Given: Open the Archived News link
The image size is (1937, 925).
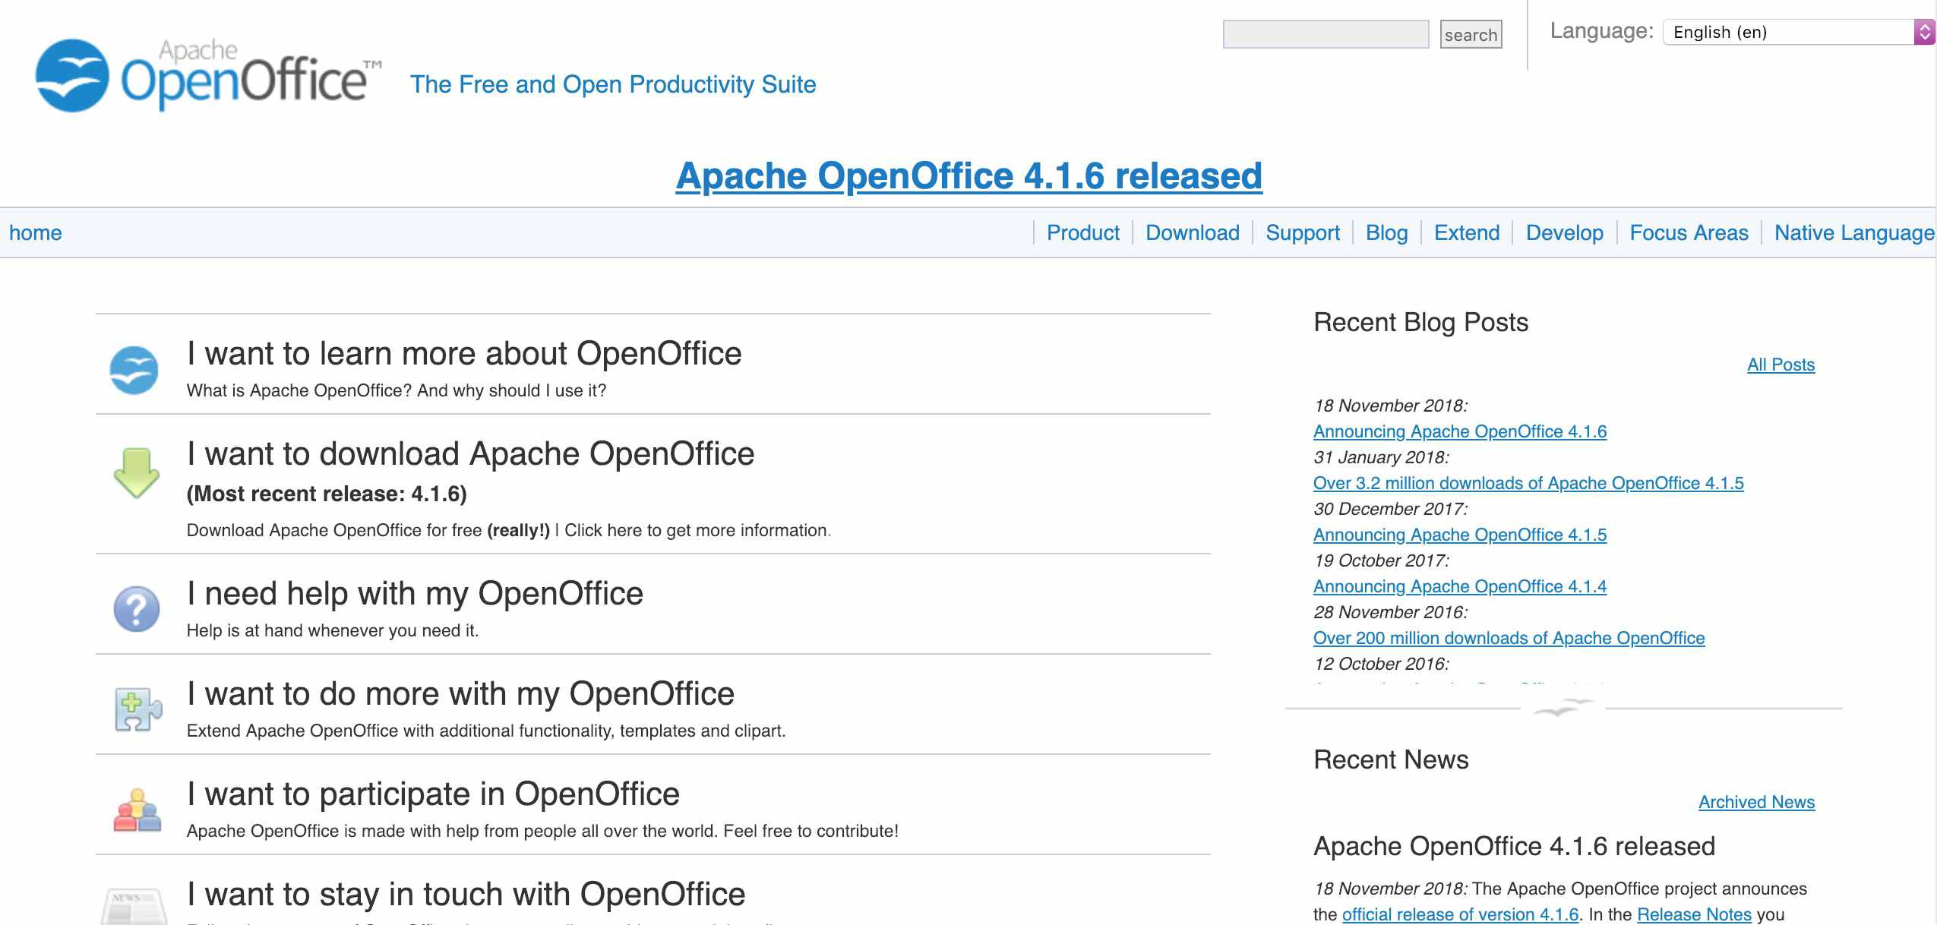Looking at the screenshot, I should coord(1756,802).
